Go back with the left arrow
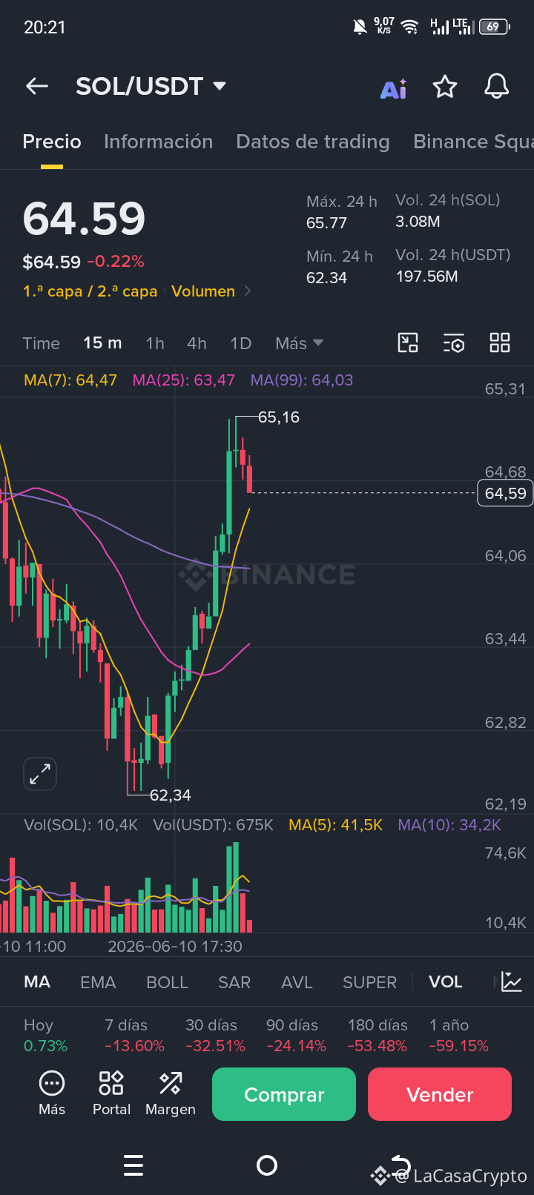 tap(37, 86)
